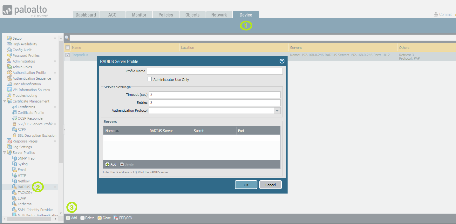This screenshot has height=224, width=456.
Task: Click the PDF/CSV export icon in bottom toolbar
Action: (116, 218)
